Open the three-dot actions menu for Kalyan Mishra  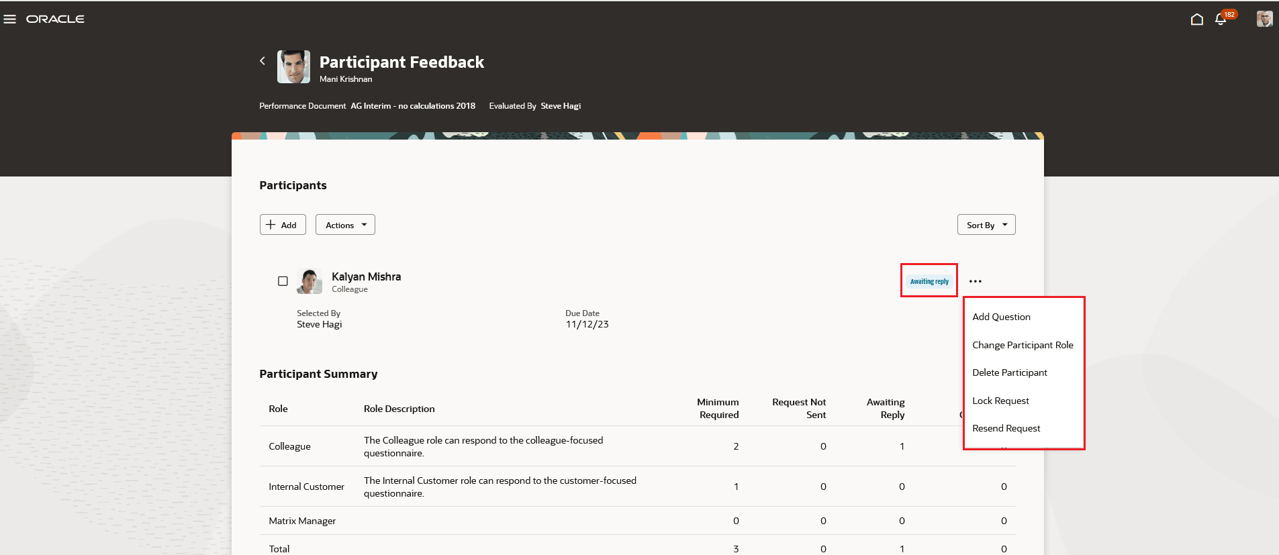(x=976, y=281)
